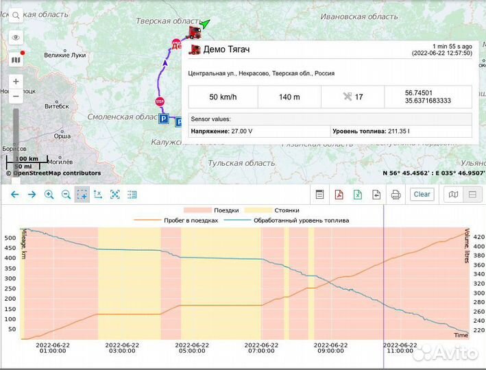
Task: Zoom out the map with minus button
Action: tap(16, 96)
